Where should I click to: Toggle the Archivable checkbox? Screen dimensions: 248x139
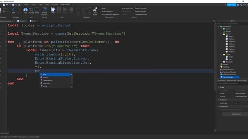tap(236, 103)
